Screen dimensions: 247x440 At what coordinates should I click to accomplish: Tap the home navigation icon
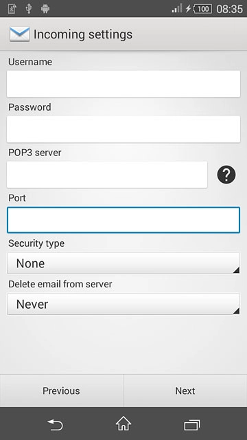click(x=123, y=423)
